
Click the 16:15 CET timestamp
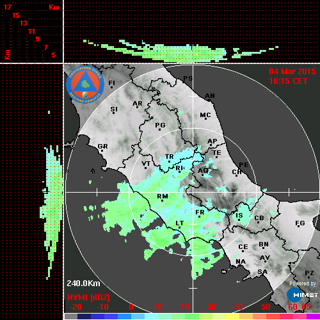tap(288, 81)
